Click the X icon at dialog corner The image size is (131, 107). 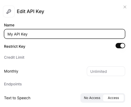pyautogui.click(x=125, y=7)
